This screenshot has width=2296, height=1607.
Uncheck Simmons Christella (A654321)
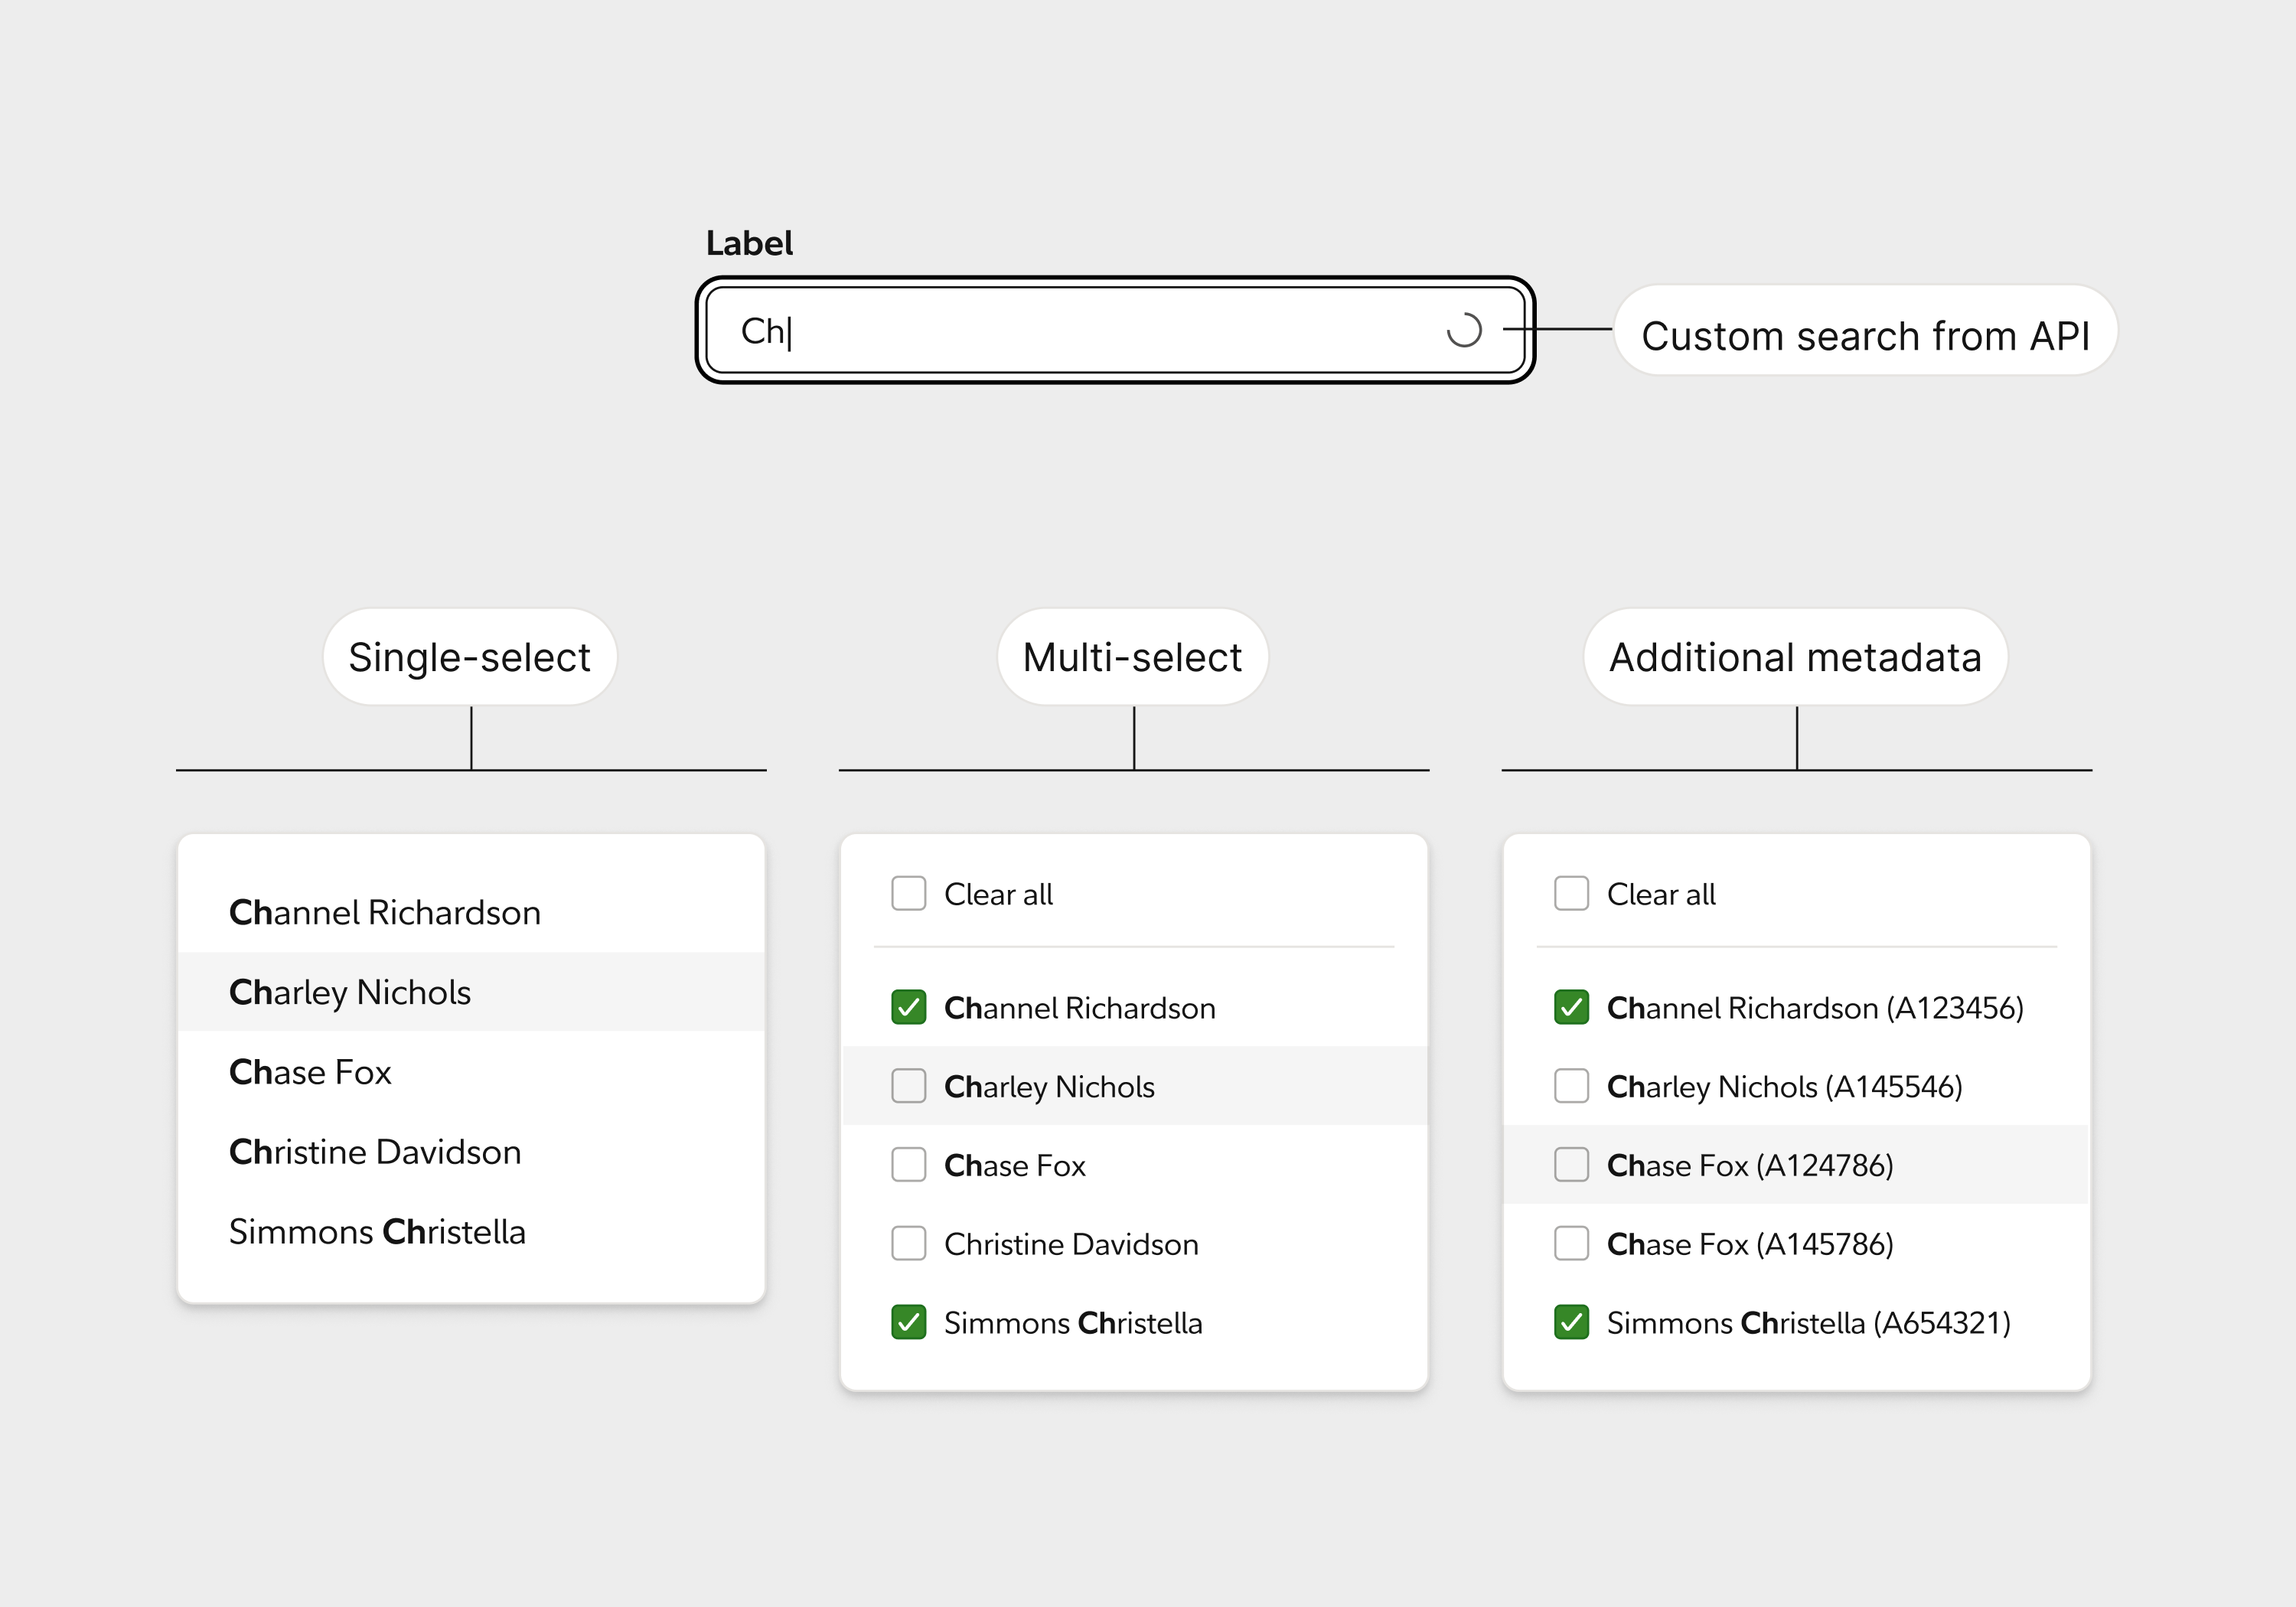1571,1323
